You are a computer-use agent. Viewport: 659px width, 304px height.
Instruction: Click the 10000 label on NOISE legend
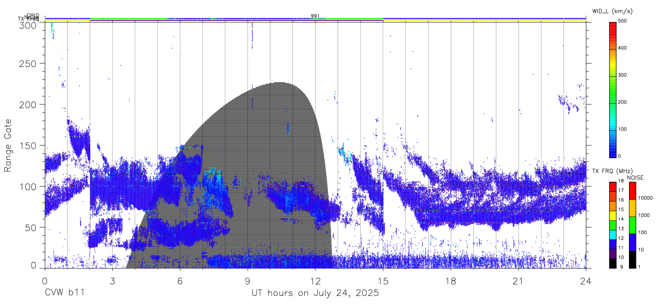point(646,198)
